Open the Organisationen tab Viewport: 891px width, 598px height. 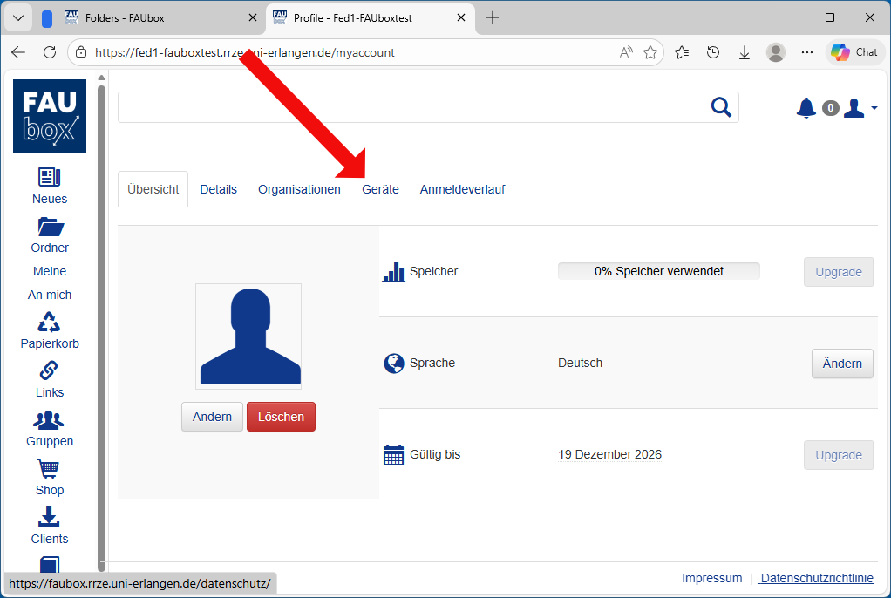click(299, 189)
